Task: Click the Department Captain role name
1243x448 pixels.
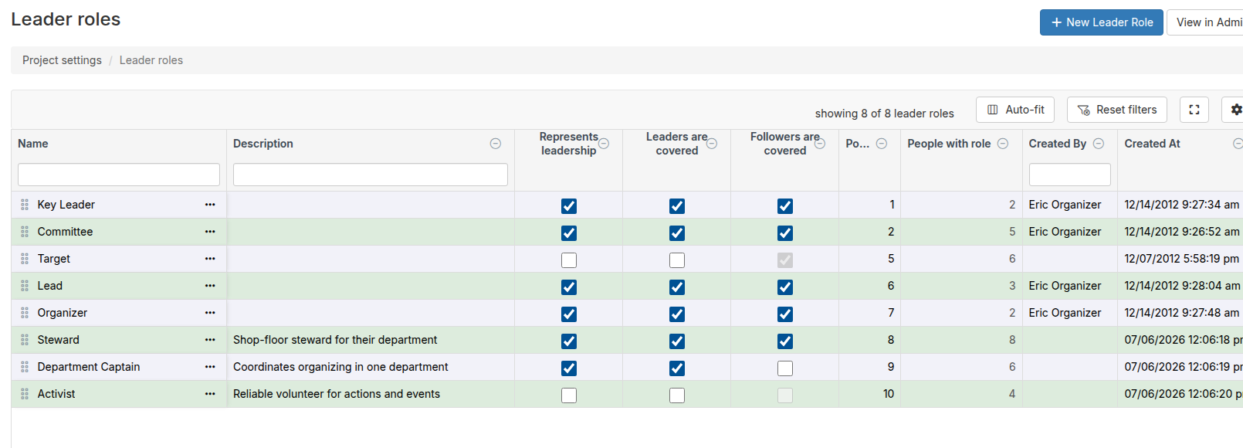Action: (89, 367)
